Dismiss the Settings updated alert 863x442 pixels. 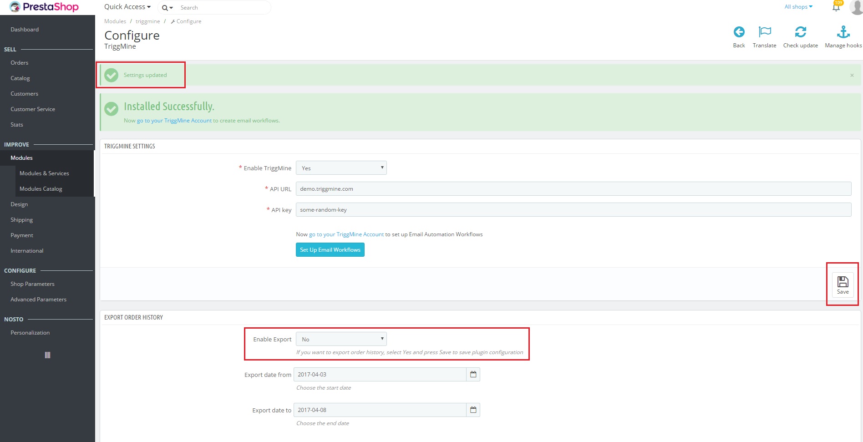coord(852,75)
